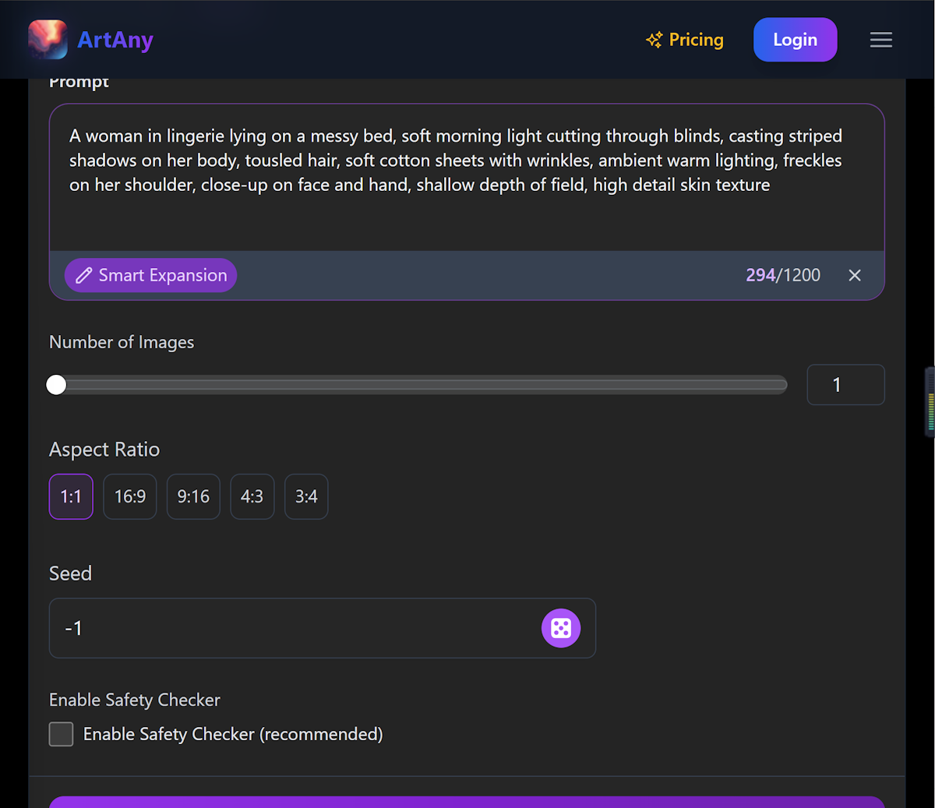The width and height of the screenshot is (935, 808).
Task: Click the pencil icon on Smart Expansion
Action: coord(84,275)
